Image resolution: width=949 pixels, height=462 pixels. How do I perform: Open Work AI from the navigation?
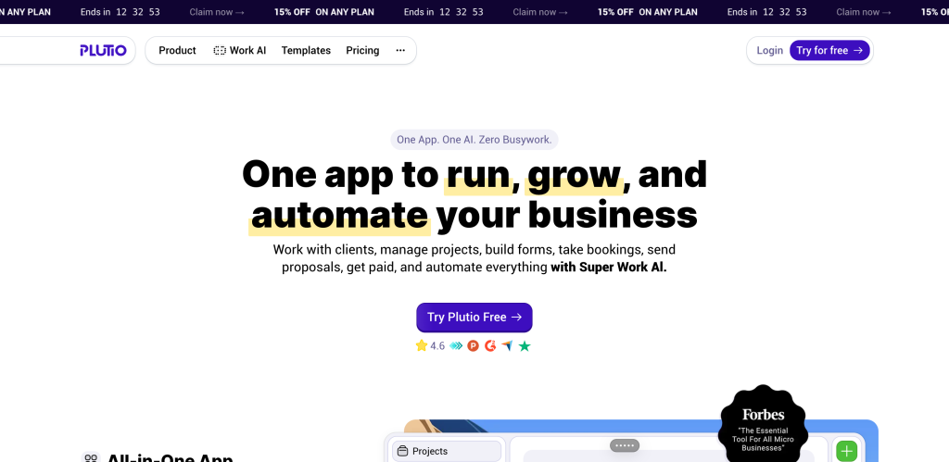(x=247, y=51)
